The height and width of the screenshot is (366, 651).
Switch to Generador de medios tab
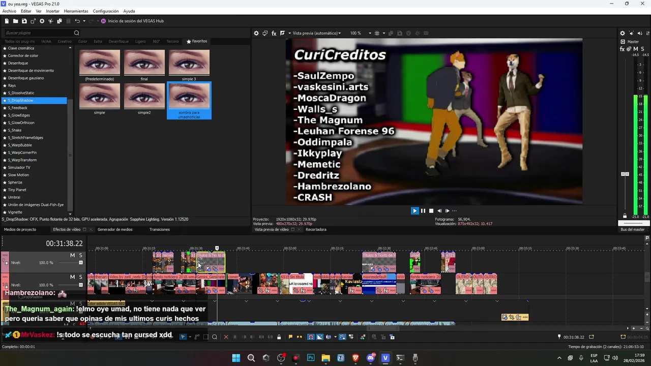click(115, 229)
